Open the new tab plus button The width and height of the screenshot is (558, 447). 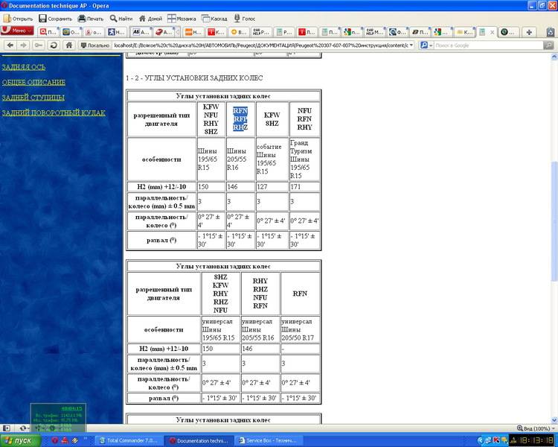529,32
